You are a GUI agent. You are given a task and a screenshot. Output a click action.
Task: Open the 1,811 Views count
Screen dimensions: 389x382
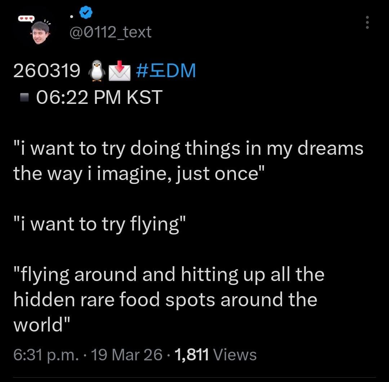coord(215,355)
